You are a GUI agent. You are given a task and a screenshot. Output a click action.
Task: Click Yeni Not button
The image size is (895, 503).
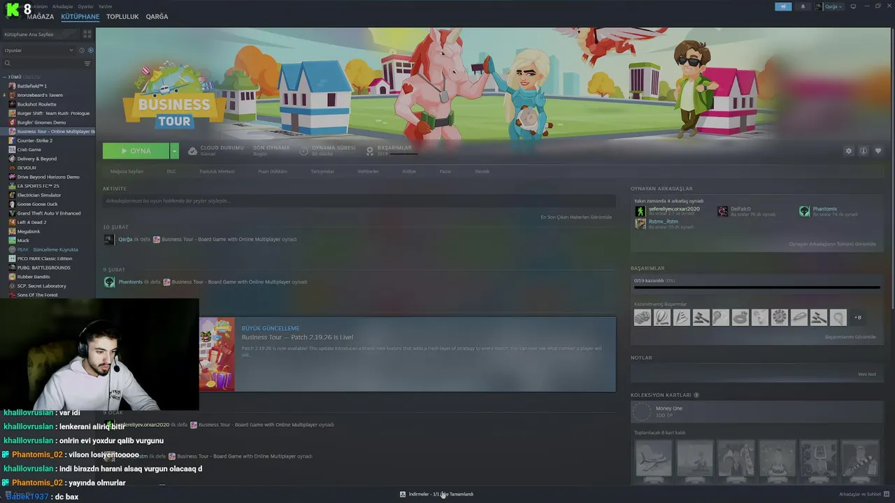pyautogui.click(x=867, y=374)
